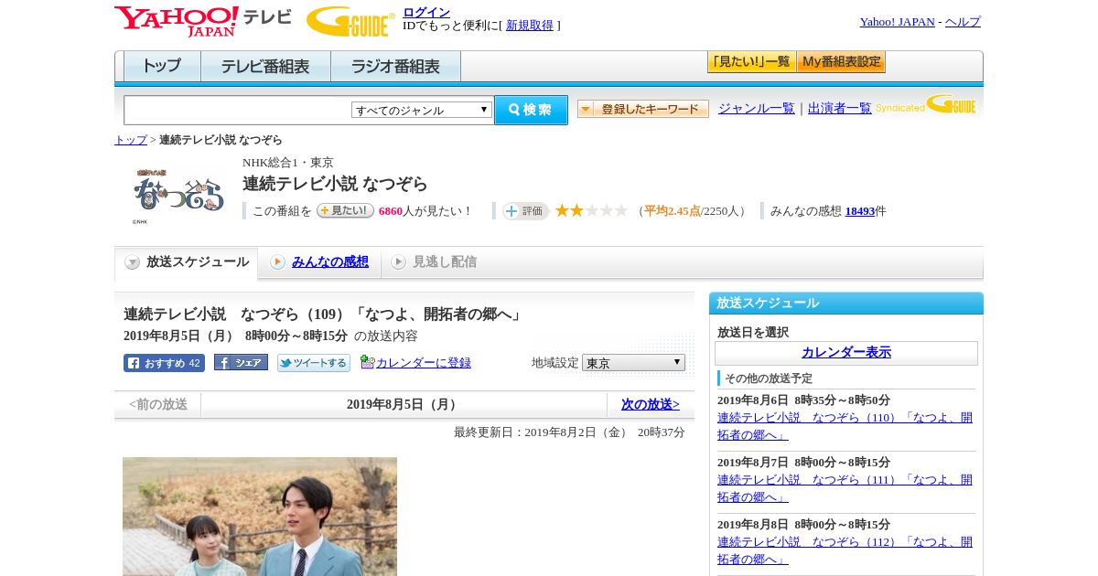Click the star rating display
This screenshot has height=576, width=1098.
pos(591,210)
